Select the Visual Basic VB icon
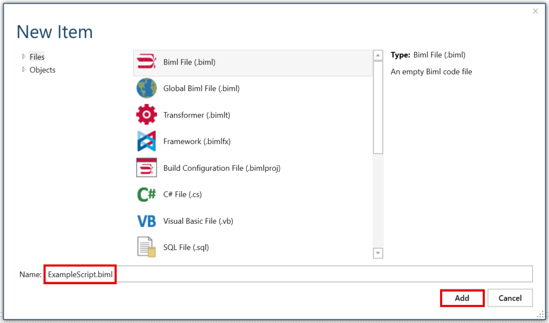This screenshot has height=323, width=549. (146, 221)
